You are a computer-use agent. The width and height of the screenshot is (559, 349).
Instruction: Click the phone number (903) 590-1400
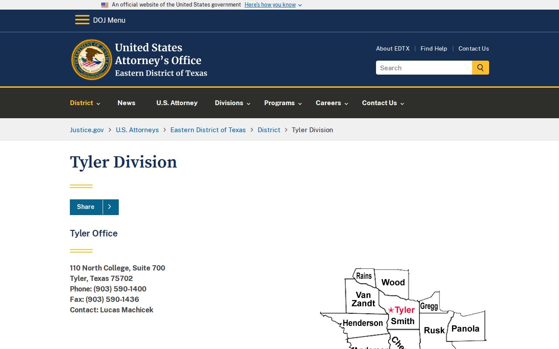(x=120, y=289)
